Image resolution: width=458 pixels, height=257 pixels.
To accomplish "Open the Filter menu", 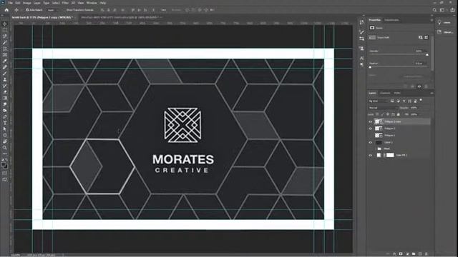I will [65, 3].
